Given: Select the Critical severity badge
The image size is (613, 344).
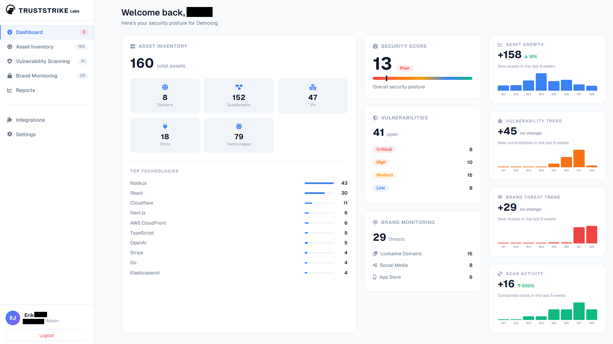Looking at the screenshot, I should pos(384,149).
